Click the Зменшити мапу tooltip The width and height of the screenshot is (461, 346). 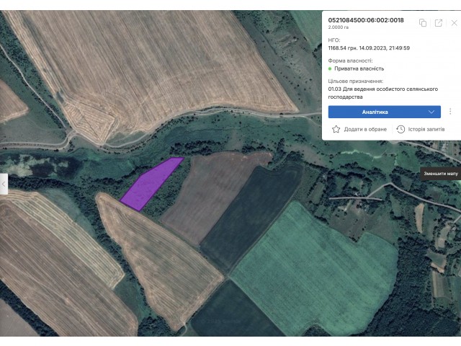[440, 174]
